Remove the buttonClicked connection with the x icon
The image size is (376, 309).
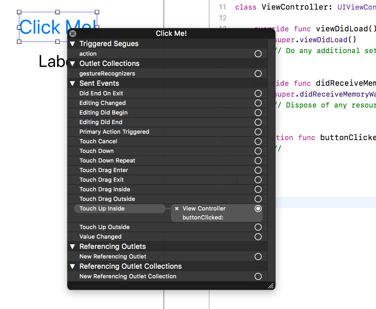[177, 208]
